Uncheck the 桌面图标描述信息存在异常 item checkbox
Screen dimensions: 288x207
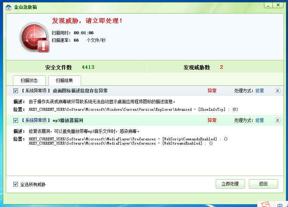point(16,91)
